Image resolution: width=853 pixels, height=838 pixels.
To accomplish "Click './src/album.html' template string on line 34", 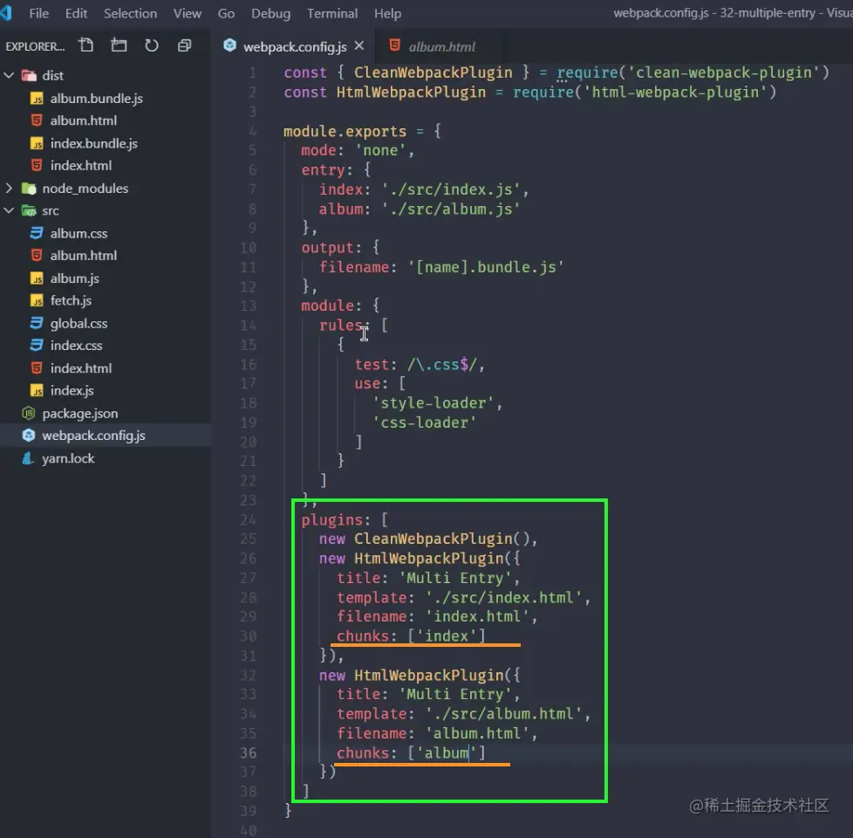I will click(x=504, y=714).
